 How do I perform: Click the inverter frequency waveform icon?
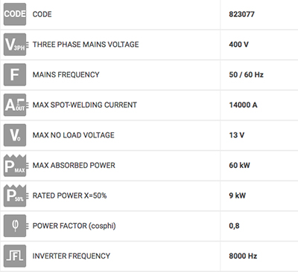click(x=15, y=256)
